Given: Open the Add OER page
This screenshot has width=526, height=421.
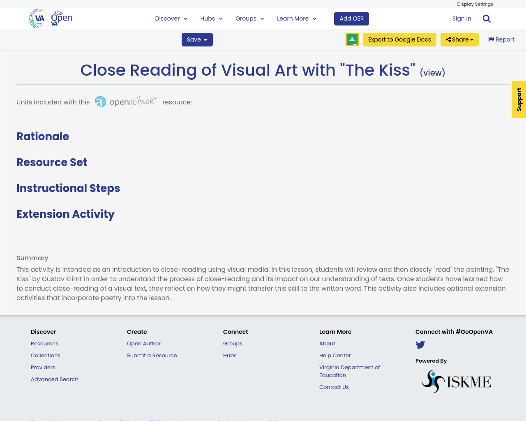Looking at the screenshot, I should pos(351,18).
